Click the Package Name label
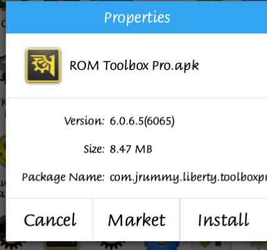 point(63,177)
